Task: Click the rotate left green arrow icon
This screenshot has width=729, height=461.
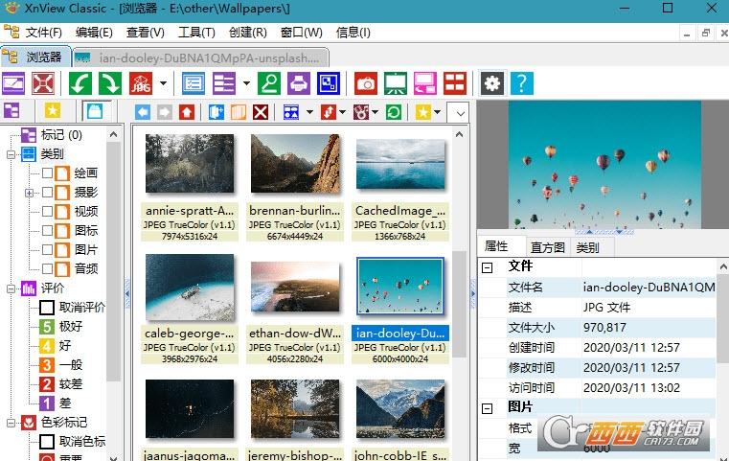Action: tap(81, 83)
